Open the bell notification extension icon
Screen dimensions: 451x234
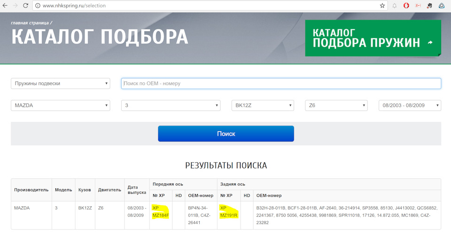394,6
